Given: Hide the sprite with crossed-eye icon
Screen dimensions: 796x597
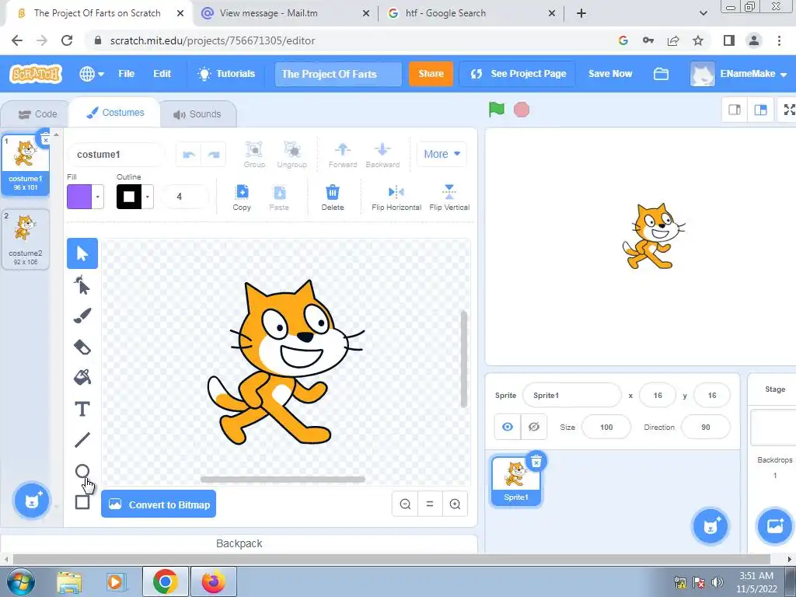Looking at the screenshot, I should click(x=533, y=427).
